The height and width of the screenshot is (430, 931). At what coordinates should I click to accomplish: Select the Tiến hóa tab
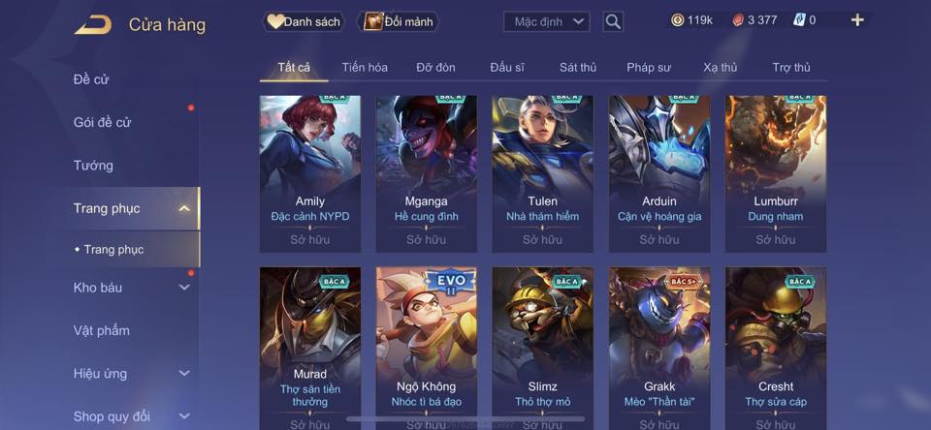click(x=365, y=67)
